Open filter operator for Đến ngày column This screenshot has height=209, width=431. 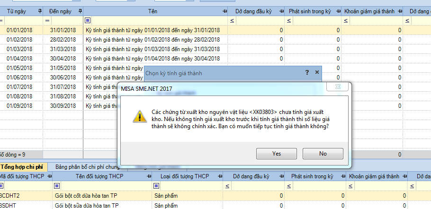tap(47, 20)
